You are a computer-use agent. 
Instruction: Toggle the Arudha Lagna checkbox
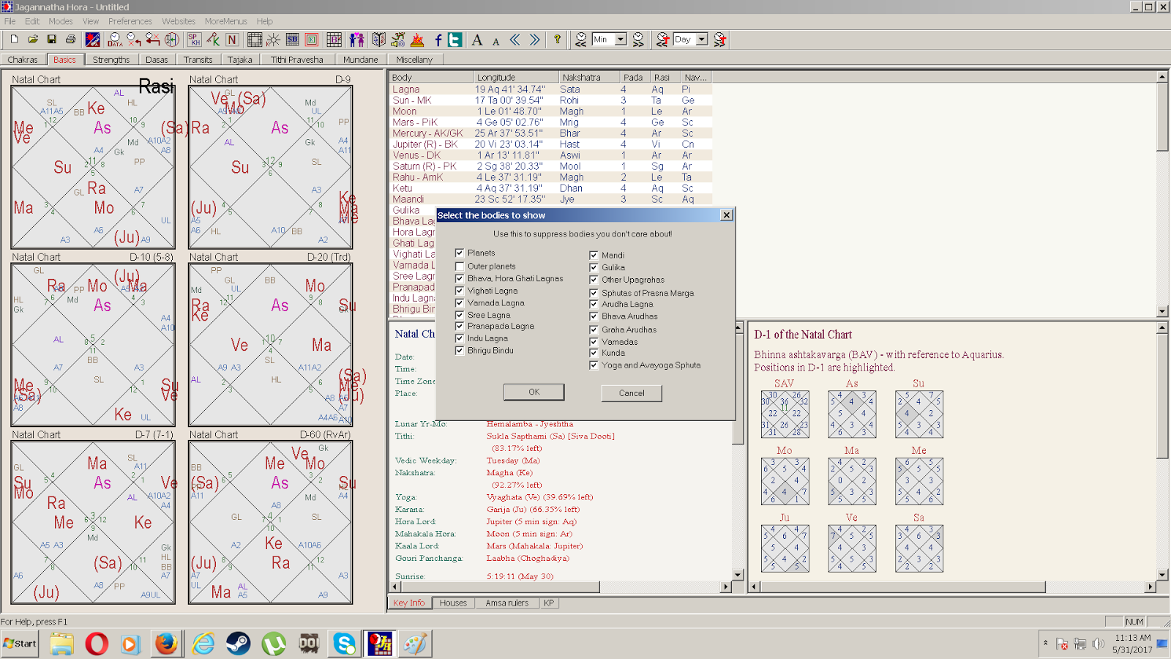[594, 305]
